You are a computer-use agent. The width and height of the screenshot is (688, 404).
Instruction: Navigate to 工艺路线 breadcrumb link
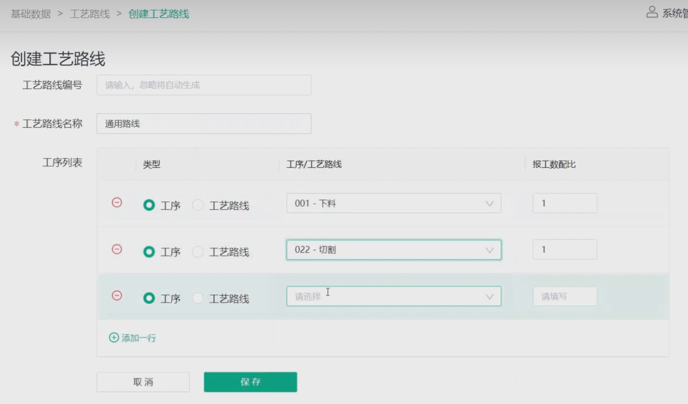click(90, 14)
